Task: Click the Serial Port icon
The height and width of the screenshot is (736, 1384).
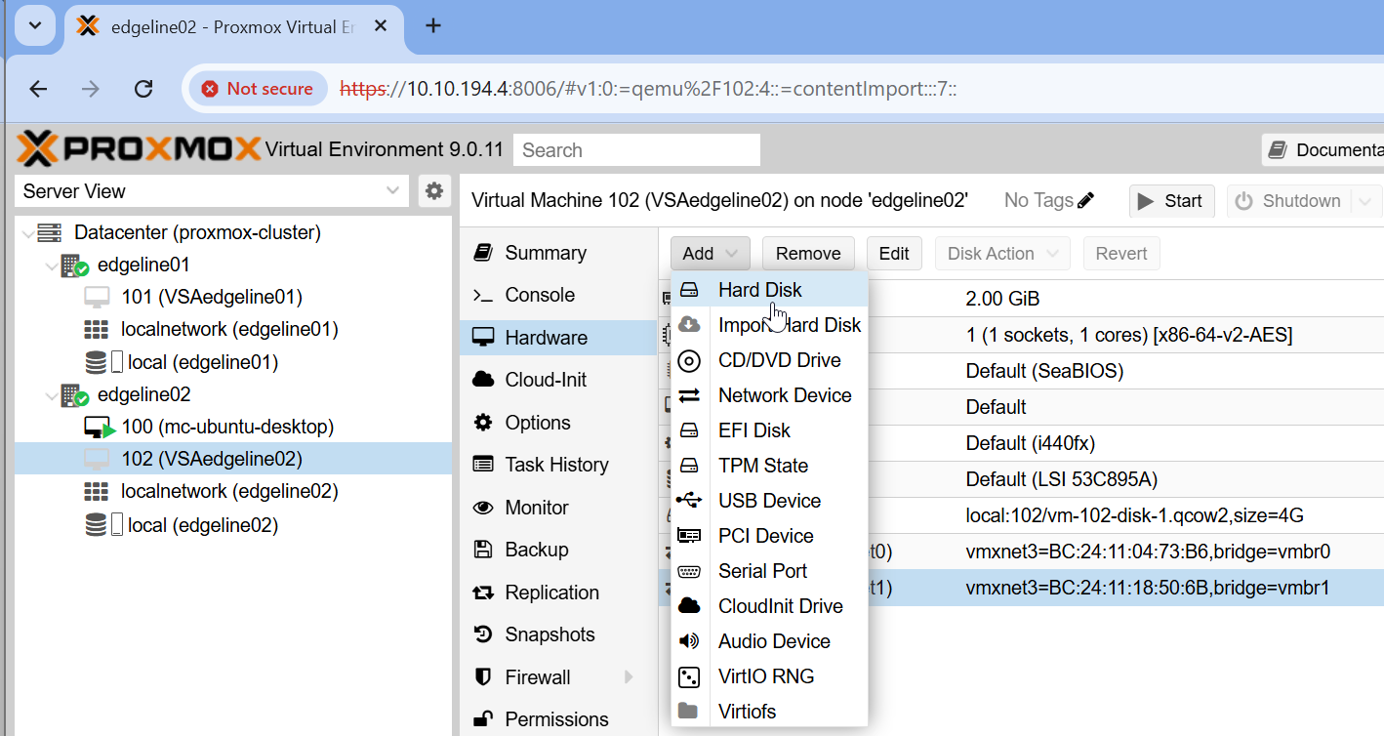Action: 689,571
